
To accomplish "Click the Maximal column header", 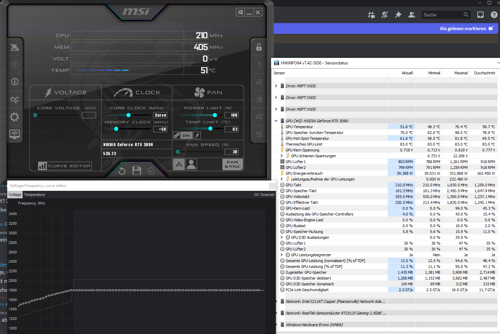I will pos(456,73).
